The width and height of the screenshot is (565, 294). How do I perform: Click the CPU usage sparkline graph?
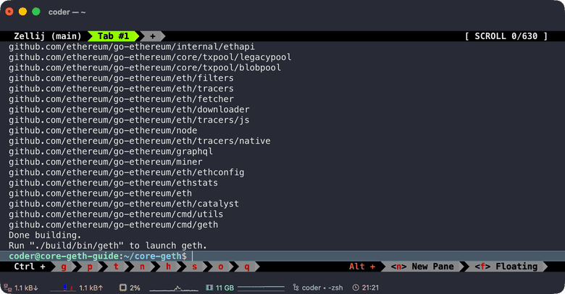click(x=174, y=288)
